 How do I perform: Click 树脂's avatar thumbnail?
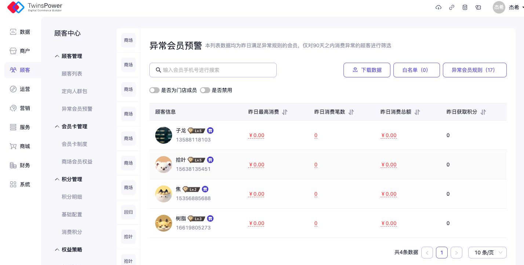(164, 223)
